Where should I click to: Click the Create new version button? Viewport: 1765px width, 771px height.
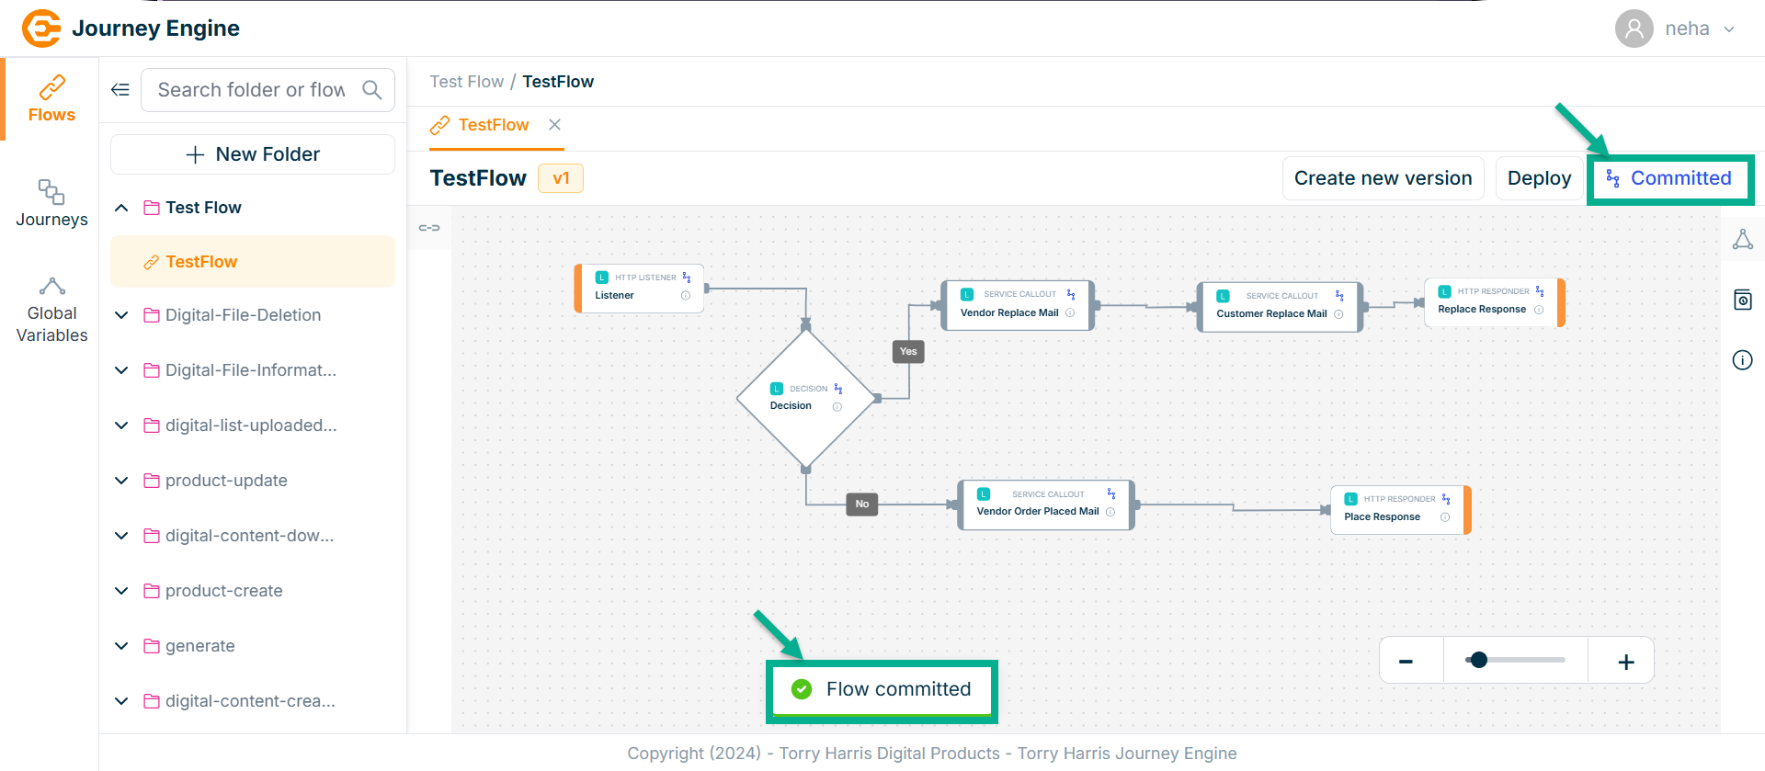coord(1383,178)
